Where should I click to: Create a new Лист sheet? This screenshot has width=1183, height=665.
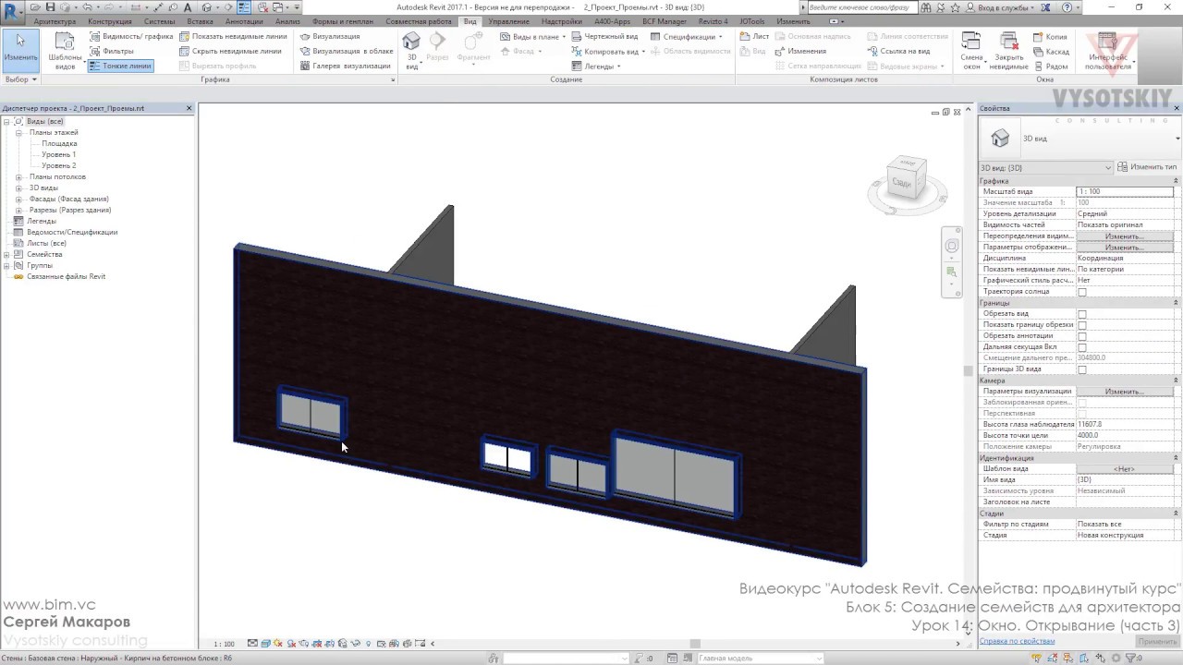coord(754,37)
